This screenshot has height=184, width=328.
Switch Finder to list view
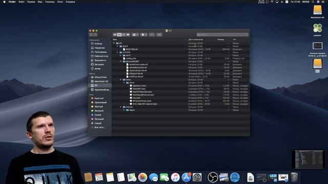click(x=119, y=35)
